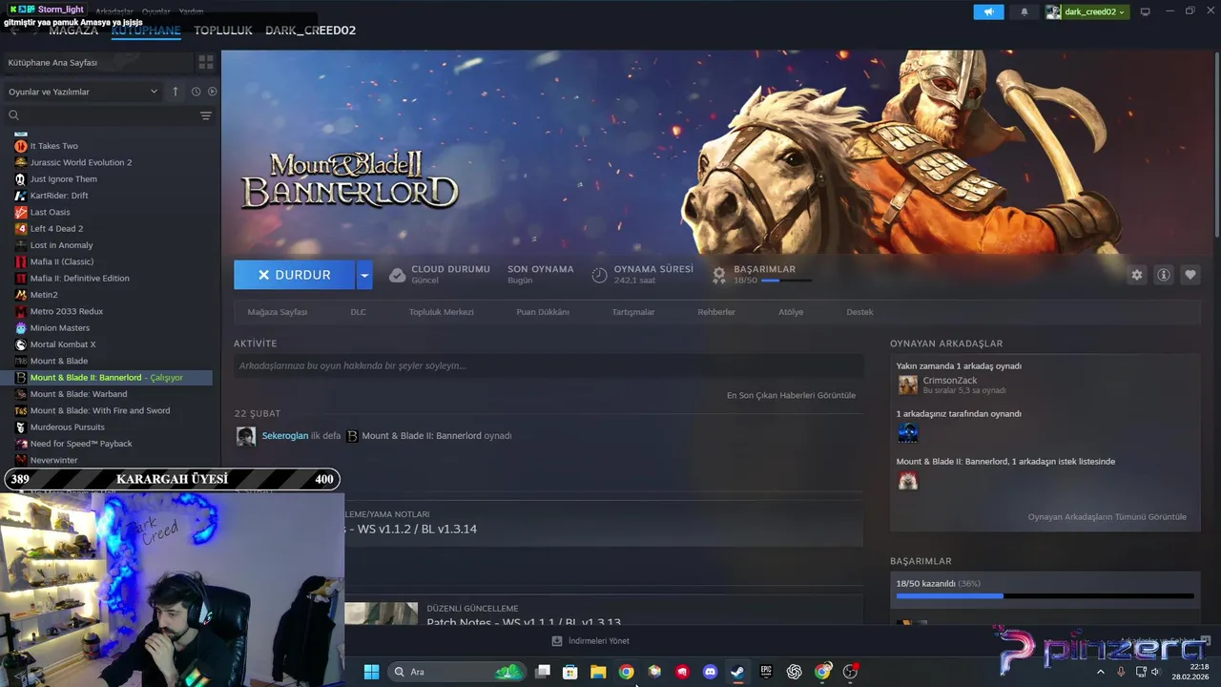Open Başarımlar trophy icon
Viewport: 1221px width, 687px height.
point(719,275)
